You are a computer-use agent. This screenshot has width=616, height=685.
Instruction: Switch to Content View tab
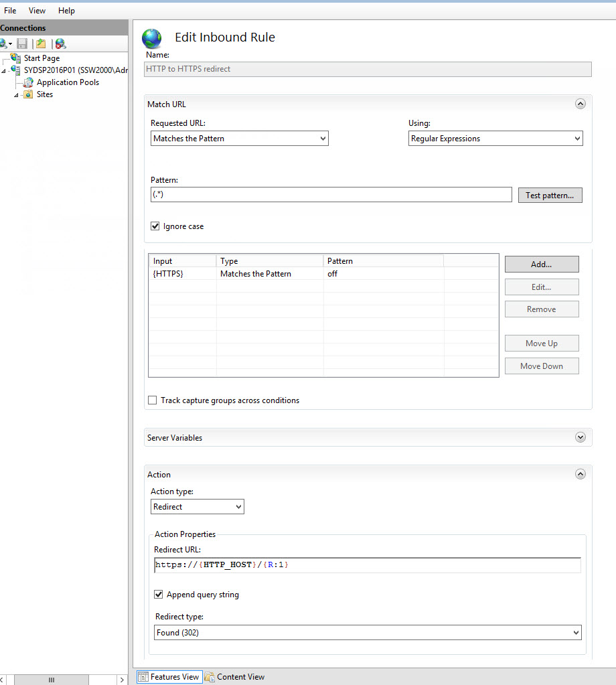pyautogui.click(x=234, y=677)
